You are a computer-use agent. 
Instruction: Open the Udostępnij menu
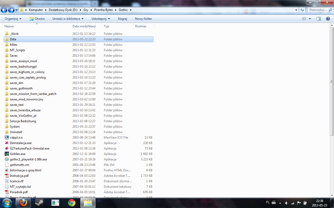(101, 19)
